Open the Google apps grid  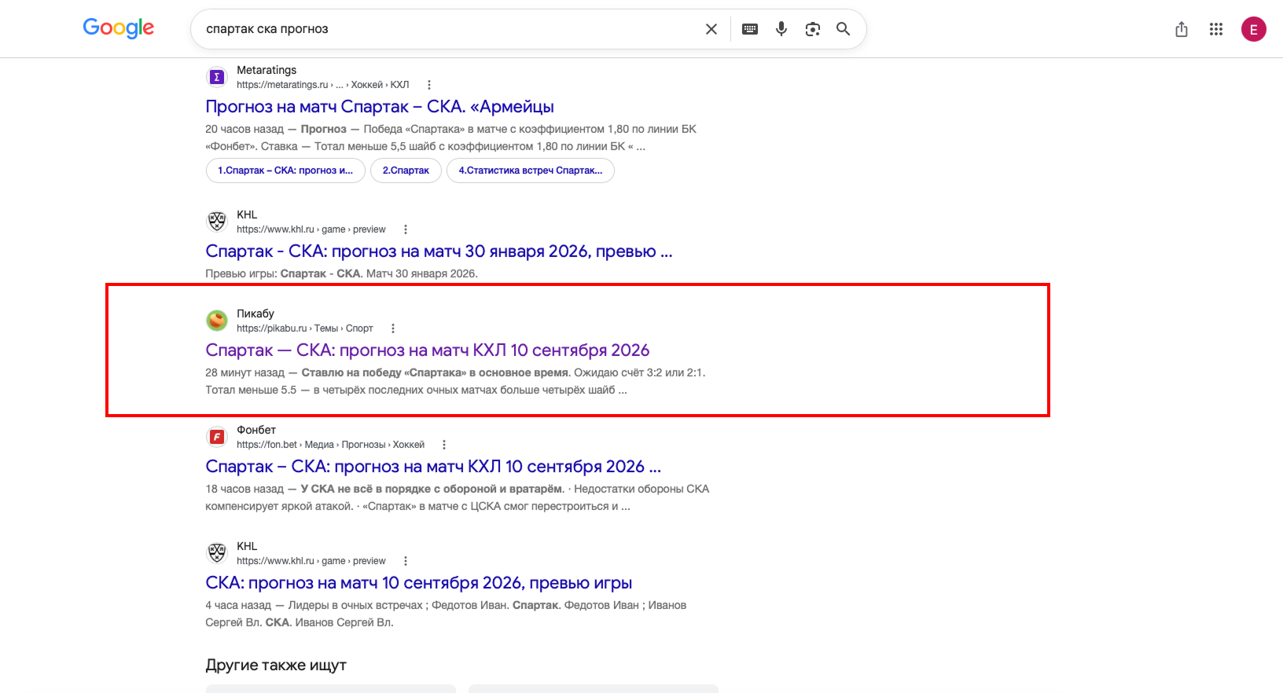click(1216, 29)
